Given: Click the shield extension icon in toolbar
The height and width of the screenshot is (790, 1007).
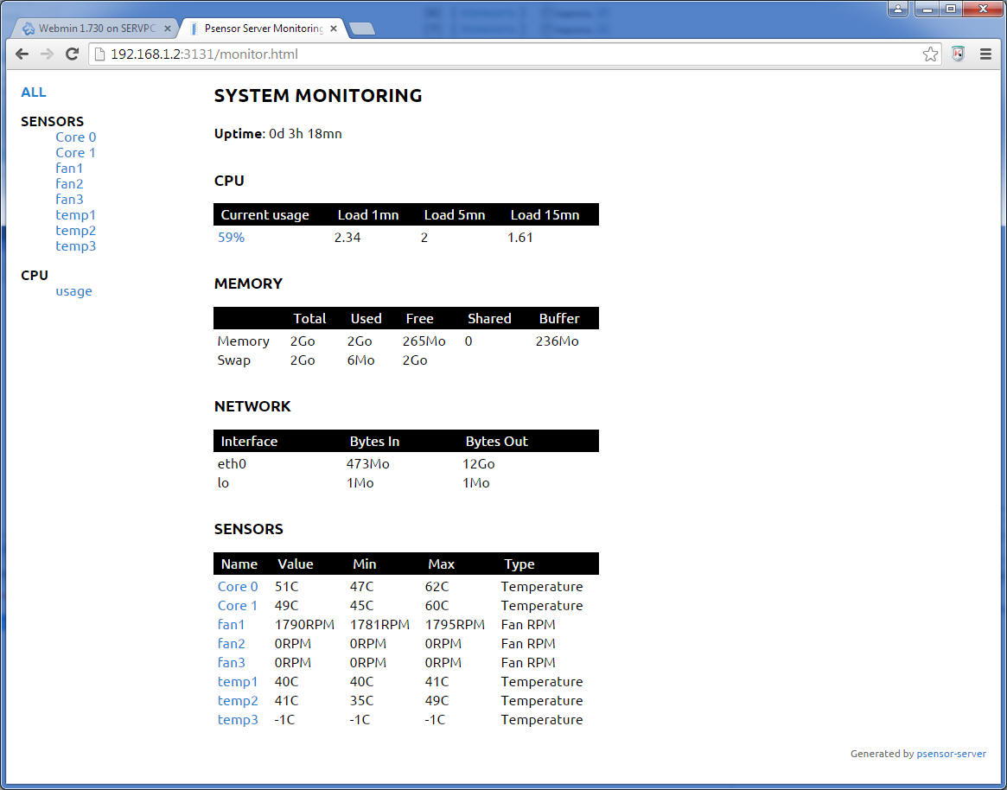Looking at the screenshot, I should (x=958, y=54).
